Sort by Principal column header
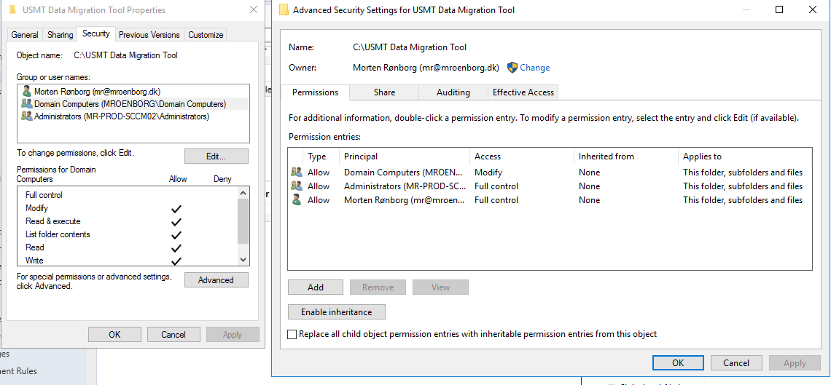 pyautogui.click(x=405, y=156)
